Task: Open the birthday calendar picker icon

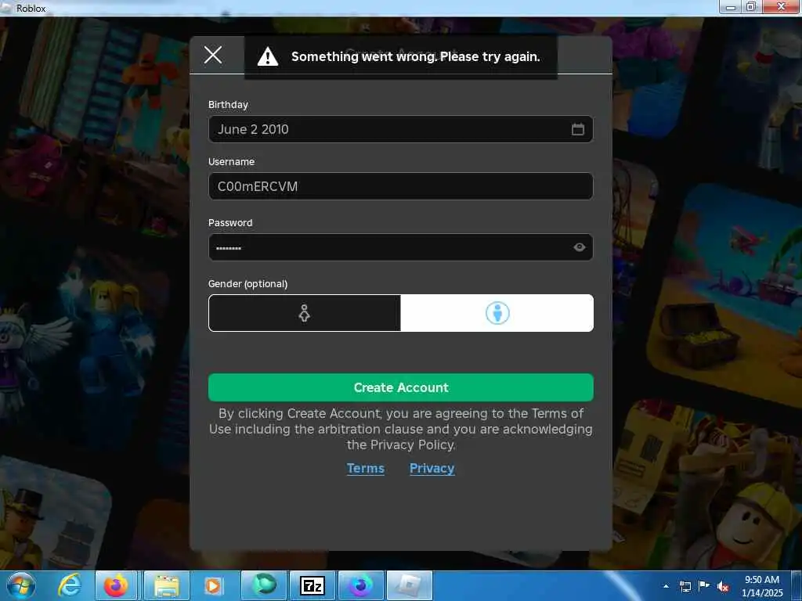Action: [x=577, y=129]
